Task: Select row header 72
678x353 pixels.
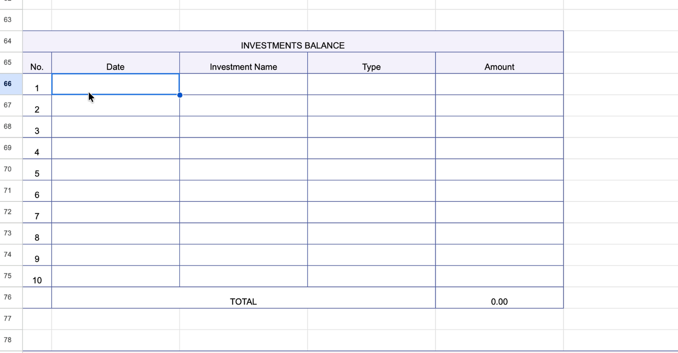Action: coord(11,212)
